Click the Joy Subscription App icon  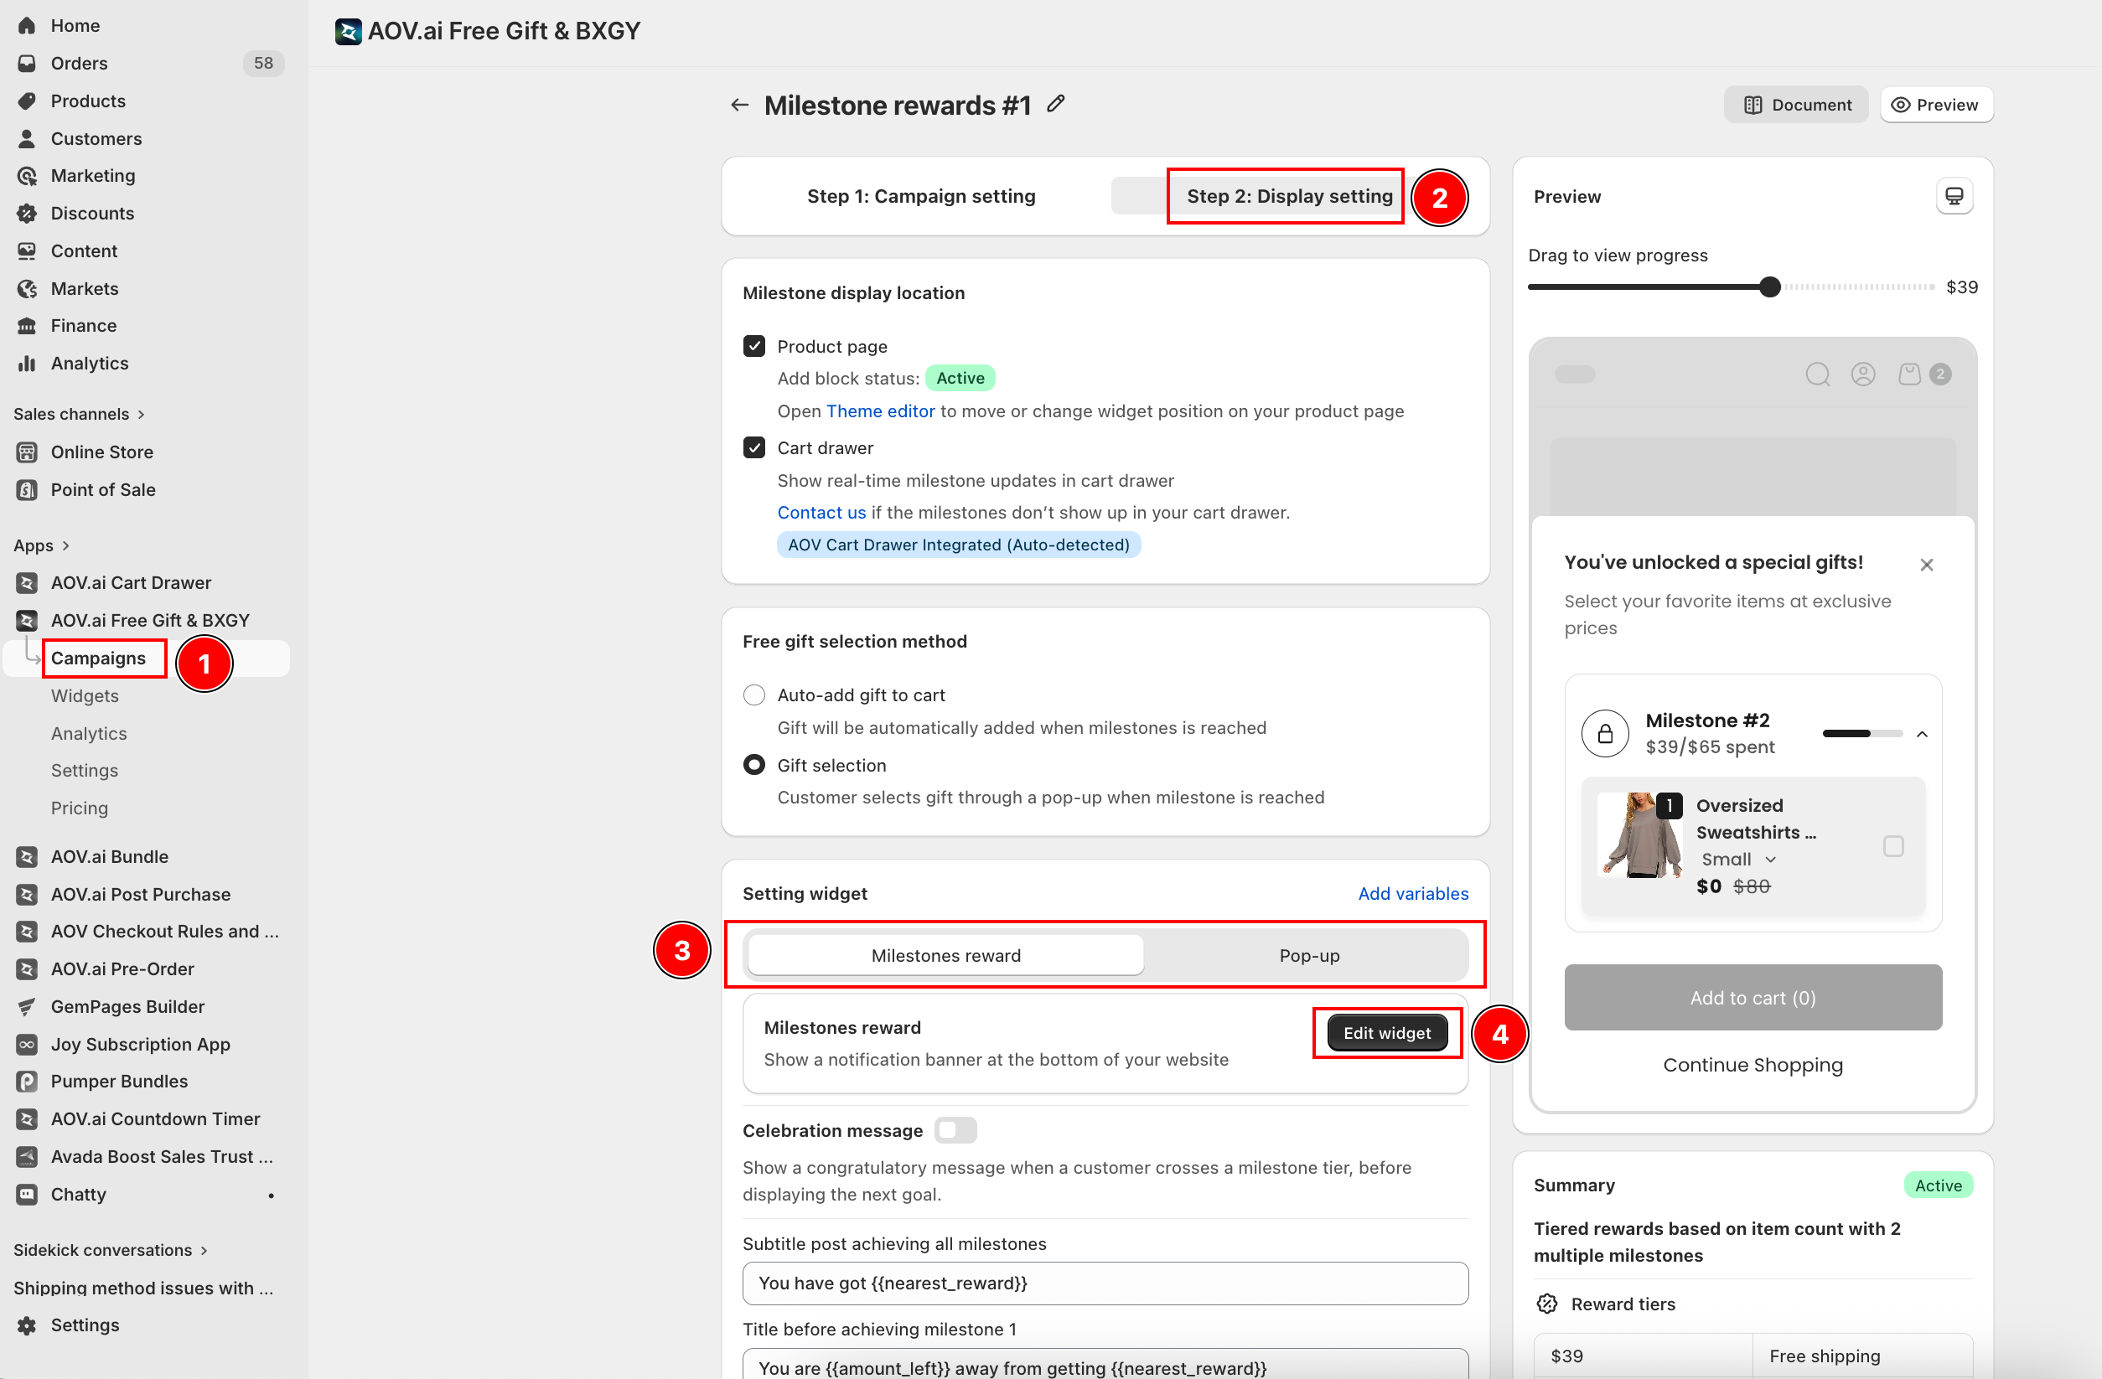click(x=28, y=1045)
